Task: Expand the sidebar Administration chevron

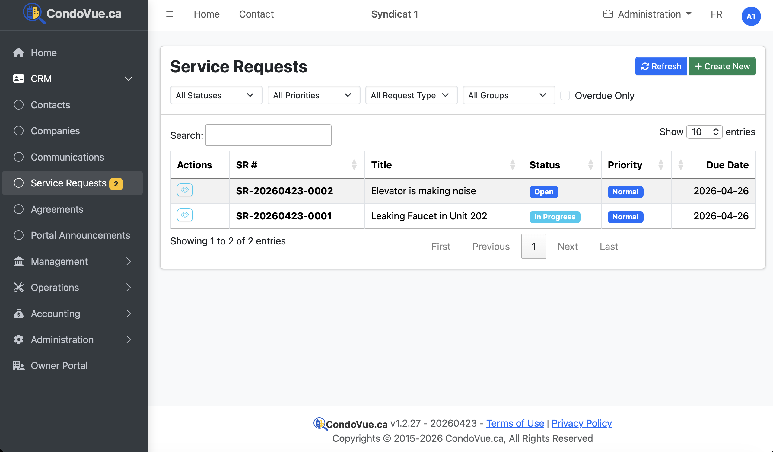Action: point(129,339)
